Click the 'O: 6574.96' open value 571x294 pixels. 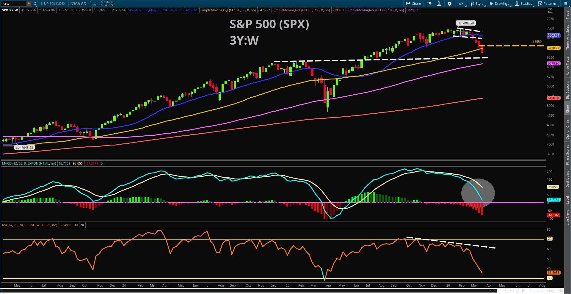(47, 10)
